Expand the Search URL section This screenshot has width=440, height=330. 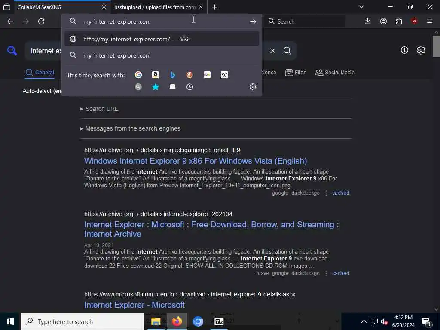(99, 109)
